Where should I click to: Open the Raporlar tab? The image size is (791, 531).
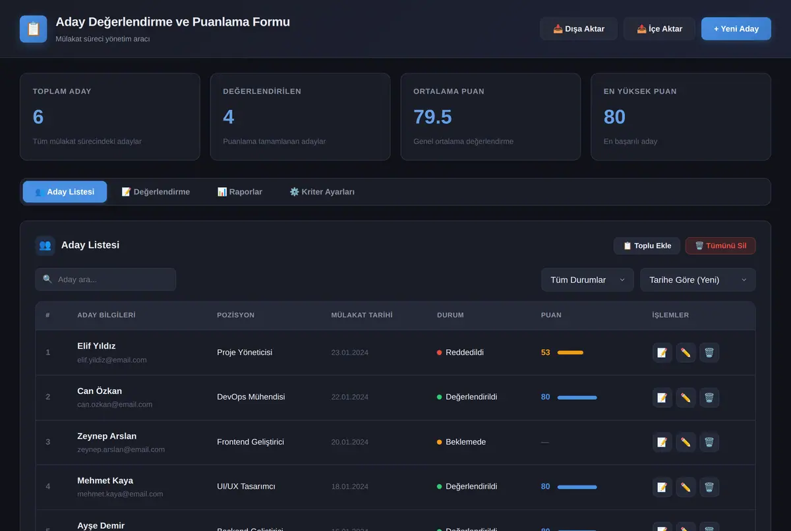point(240,192)
